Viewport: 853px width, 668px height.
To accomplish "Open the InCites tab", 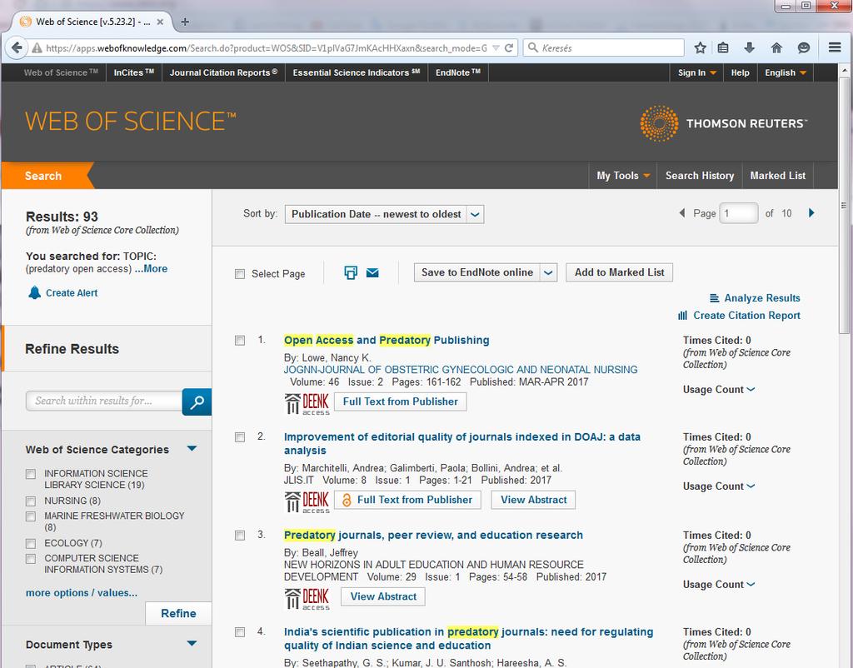I will (x=134, y=72).
